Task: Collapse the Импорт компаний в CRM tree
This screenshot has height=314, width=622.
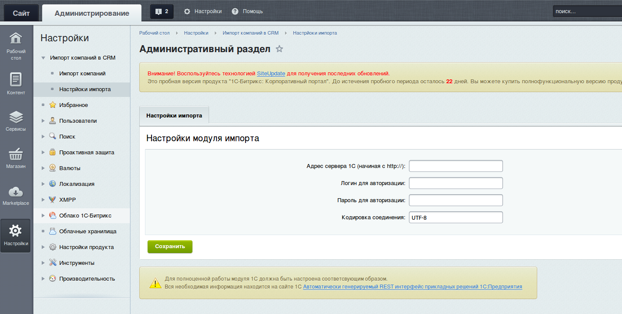Action: tap(43, 58)
